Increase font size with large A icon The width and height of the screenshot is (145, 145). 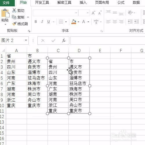point(93,13)
